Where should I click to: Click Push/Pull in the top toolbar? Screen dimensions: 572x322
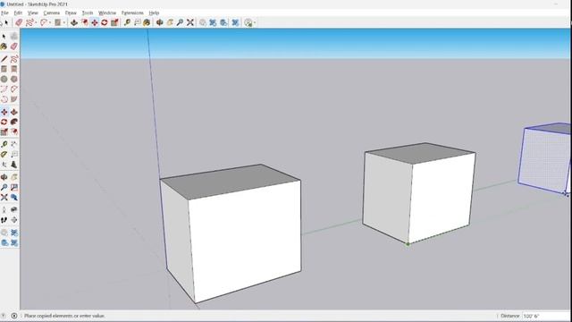pyautogui.click(x=74, y=22)
